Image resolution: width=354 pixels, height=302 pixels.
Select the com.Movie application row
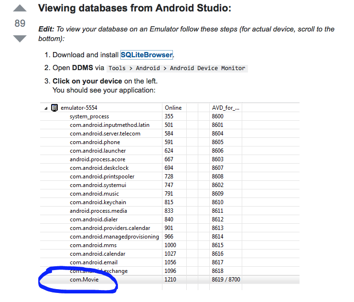coord(170,280)
